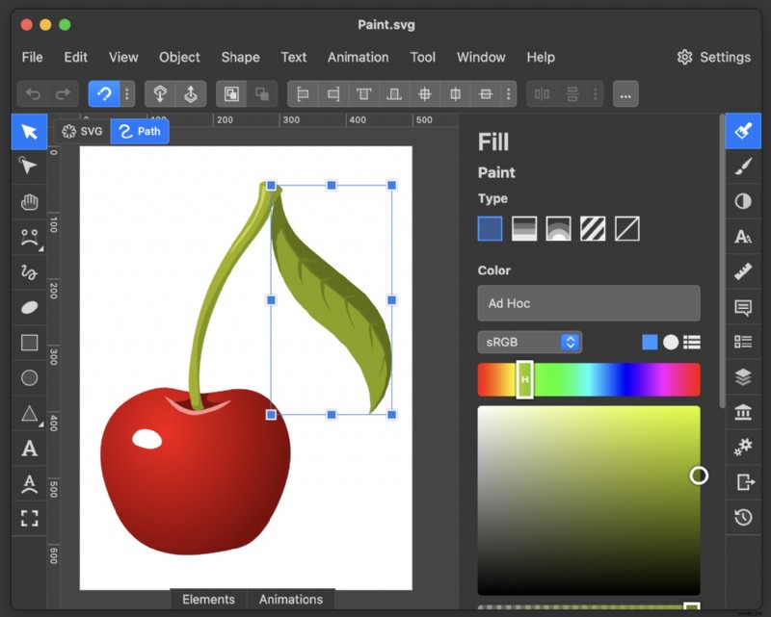Select the Ellipse tool
The image size is (771, 617).
pyautogui.click(x=28, y=377)
